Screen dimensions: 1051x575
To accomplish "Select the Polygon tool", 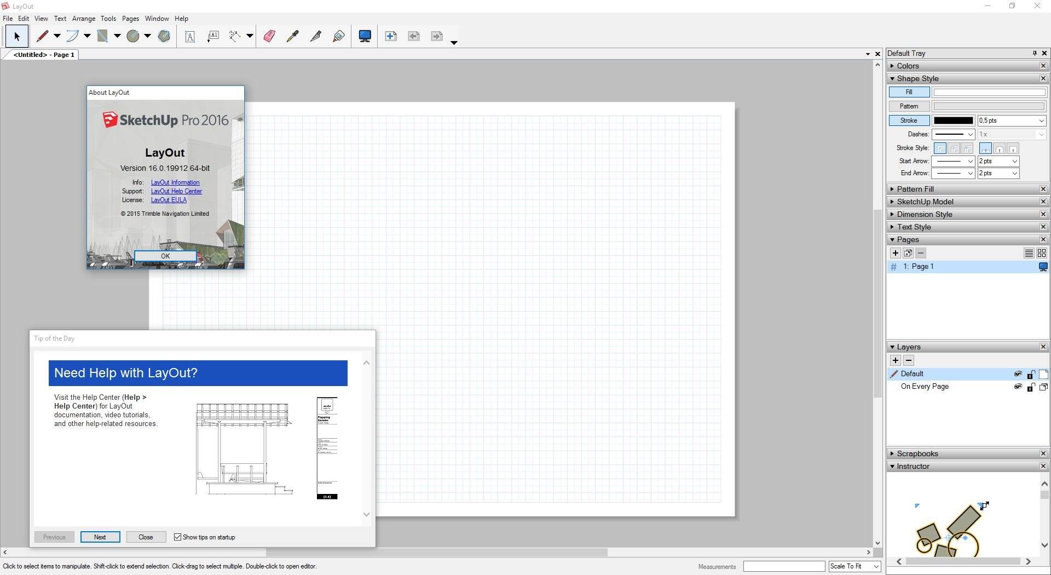I will point(164,36).
